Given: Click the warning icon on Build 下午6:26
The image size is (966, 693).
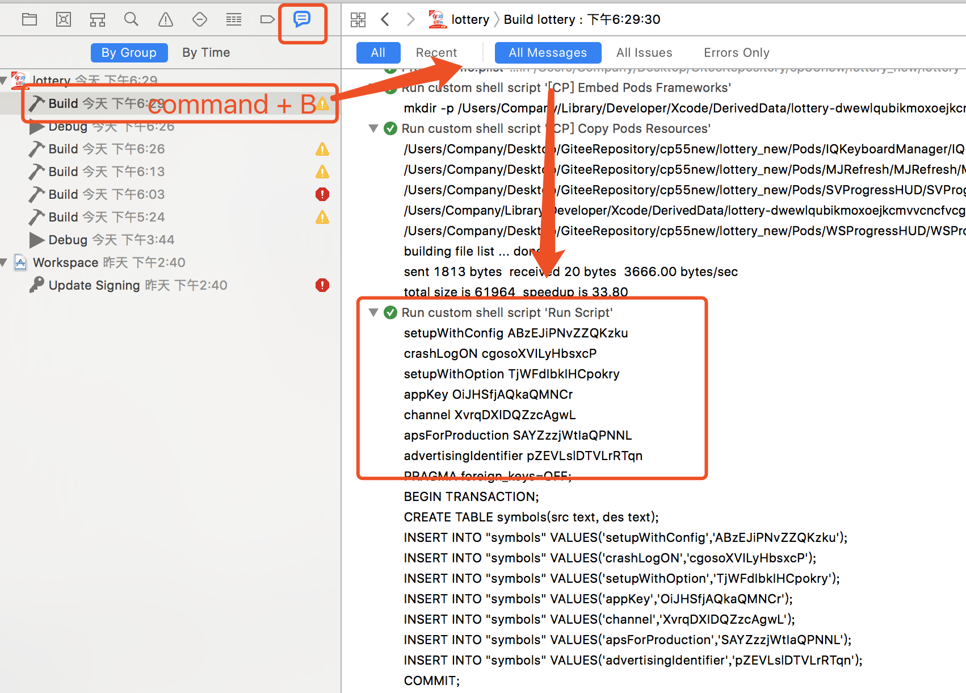Looking at the screenshot, I should click(x=322, y=149).
